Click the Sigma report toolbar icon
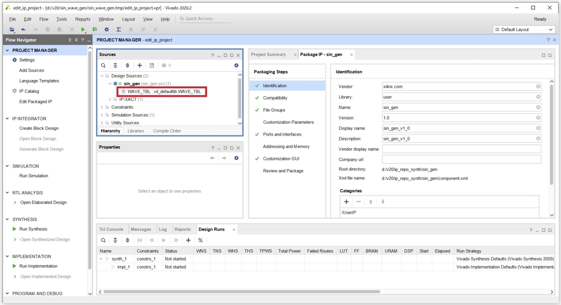This screenshot has width=561, height=305. tap(119, 29)
